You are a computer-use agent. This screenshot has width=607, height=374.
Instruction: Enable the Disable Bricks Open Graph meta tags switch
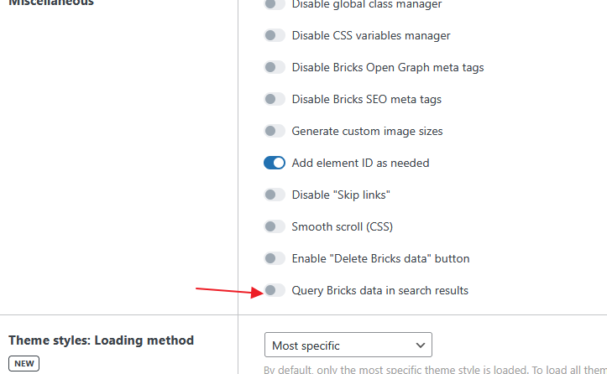(x=275, y=67)
